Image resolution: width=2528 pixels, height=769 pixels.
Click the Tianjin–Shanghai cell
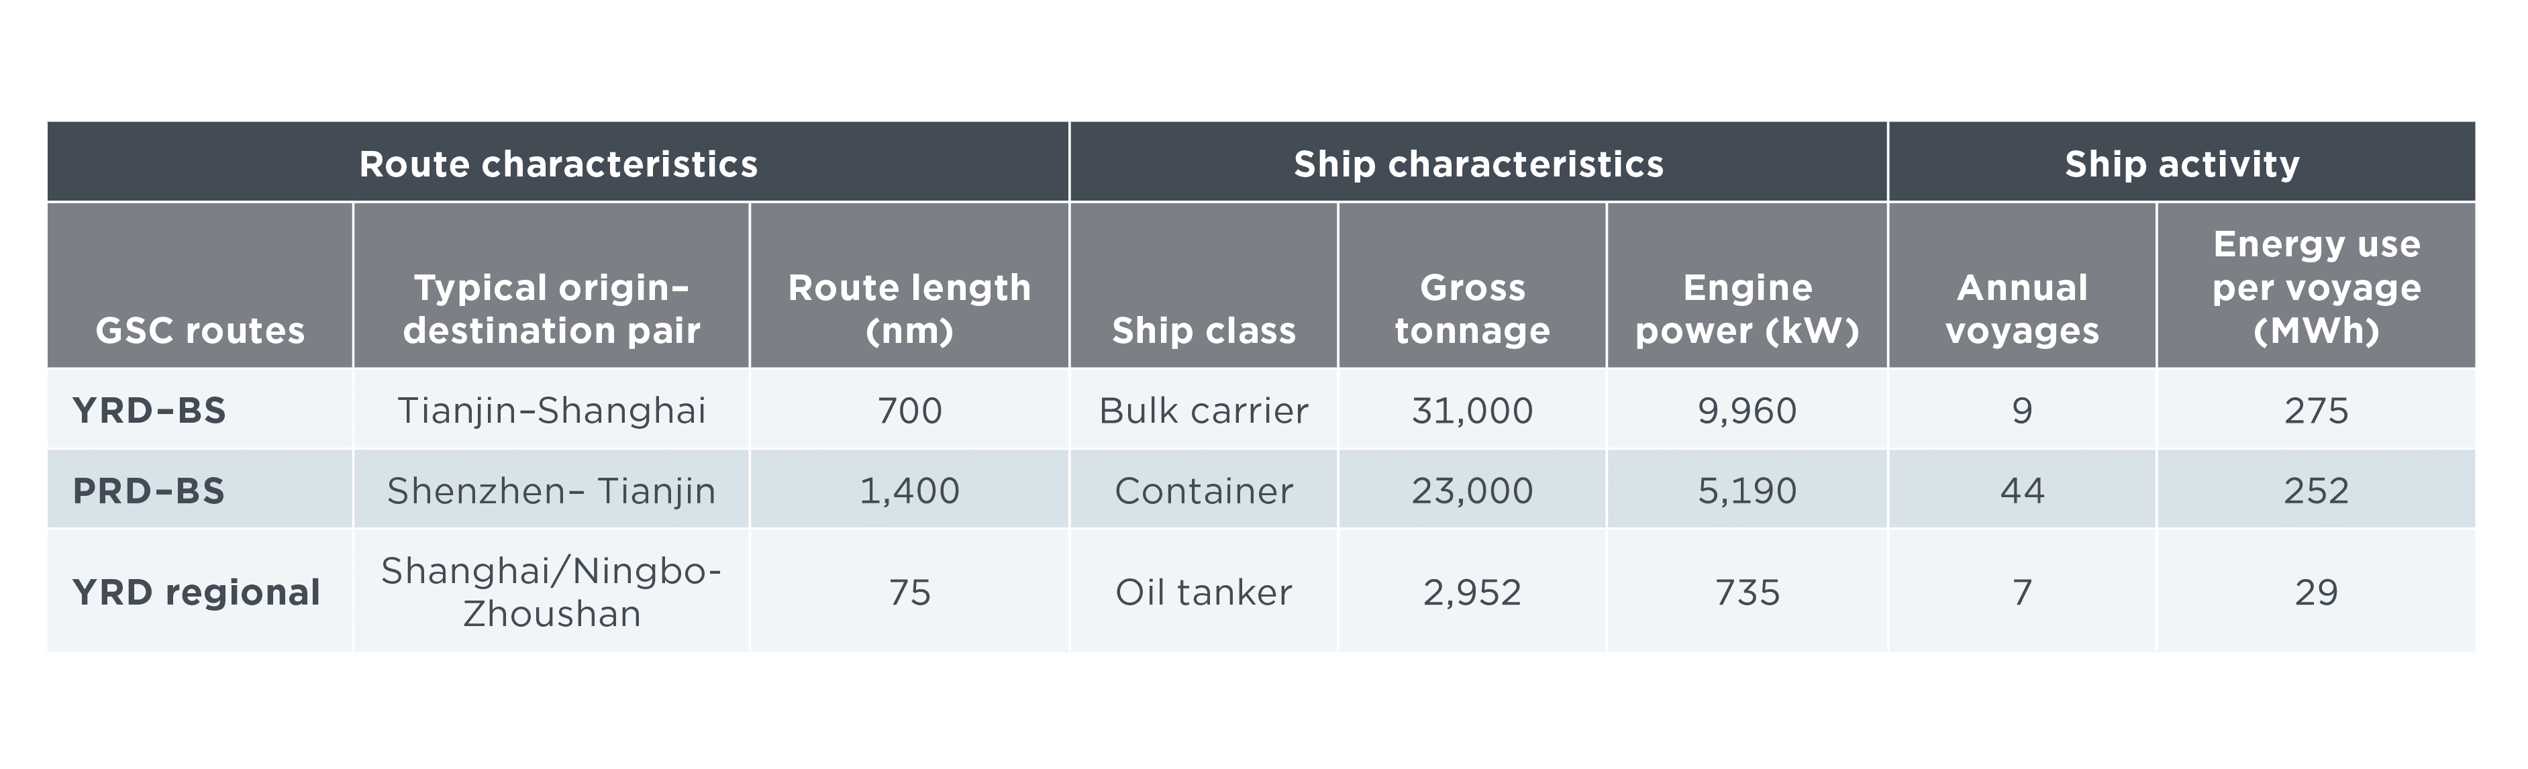[x=552, y=410]
